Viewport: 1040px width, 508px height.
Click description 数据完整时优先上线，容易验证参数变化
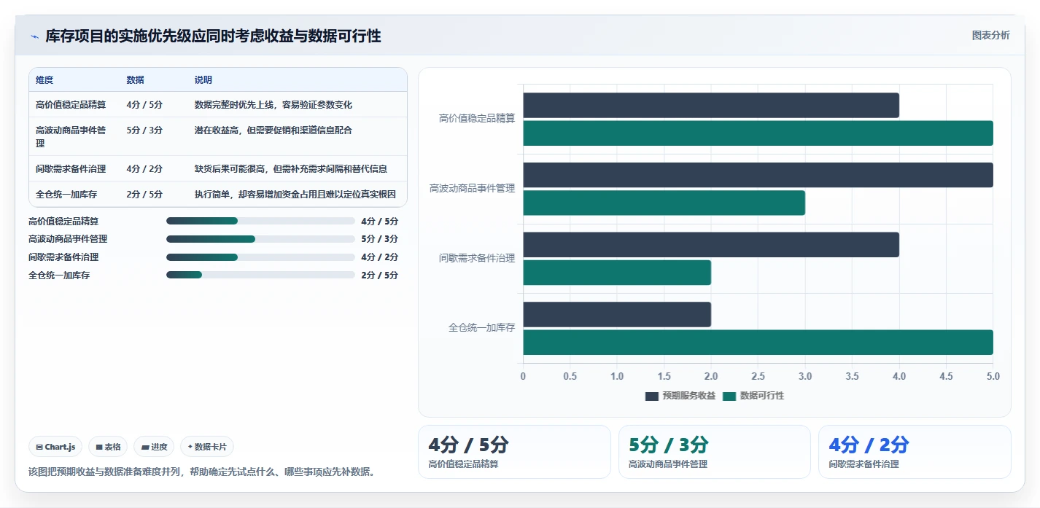[273, 105]
